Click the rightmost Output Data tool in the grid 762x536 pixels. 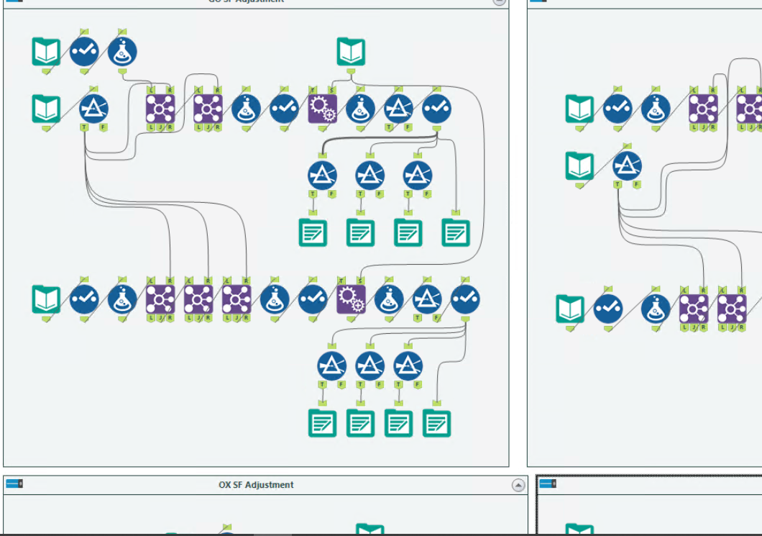point(455,232)
